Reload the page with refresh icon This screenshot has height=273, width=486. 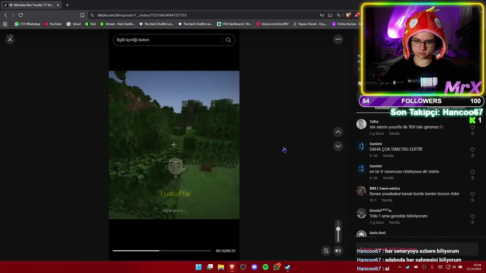[x=21, y=15]
